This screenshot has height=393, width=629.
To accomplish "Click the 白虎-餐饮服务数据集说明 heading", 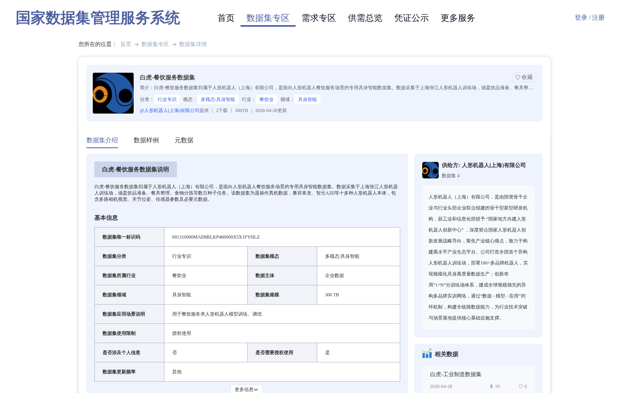I will click(x=136, y=169).
